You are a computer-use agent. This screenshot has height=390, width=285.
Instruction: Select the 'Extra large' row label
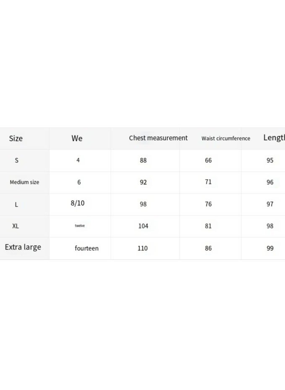23,247
